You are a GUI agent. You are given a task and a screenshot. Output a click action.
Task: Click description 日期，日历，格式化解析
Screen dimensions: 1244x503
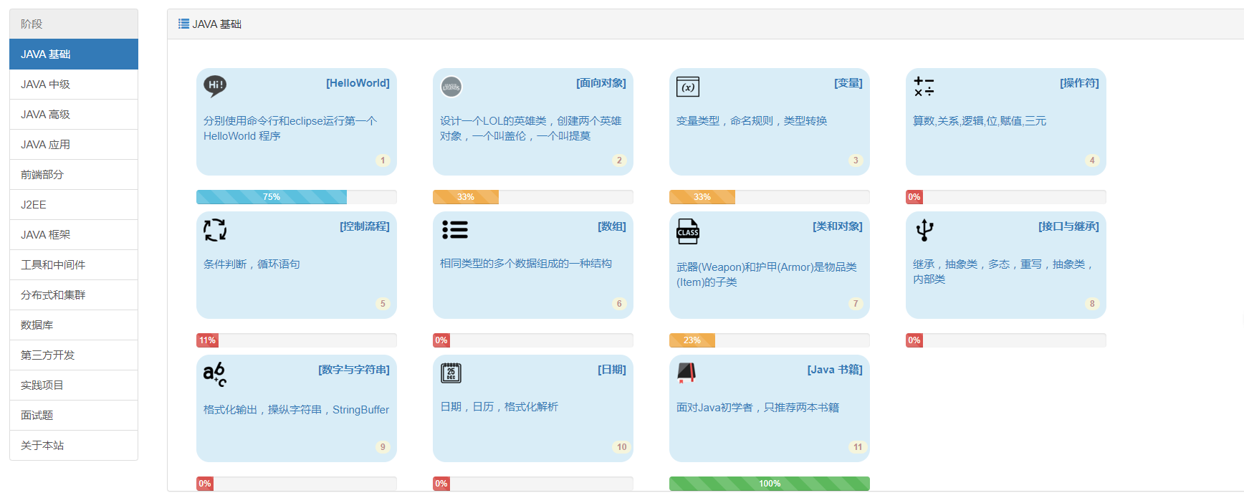499,407
